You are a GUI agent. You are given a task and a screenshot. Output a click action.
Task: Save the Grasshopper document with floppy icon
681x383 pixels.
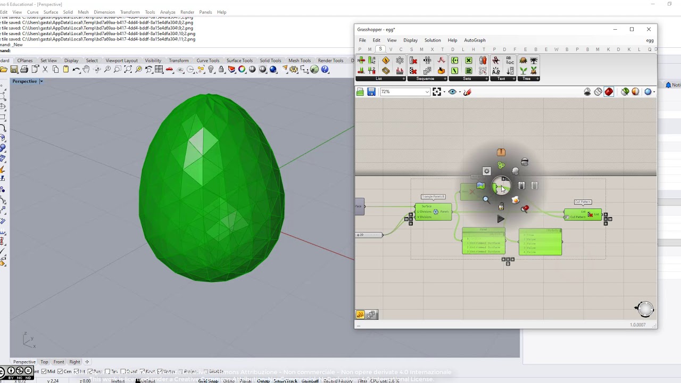click(371, 92)
